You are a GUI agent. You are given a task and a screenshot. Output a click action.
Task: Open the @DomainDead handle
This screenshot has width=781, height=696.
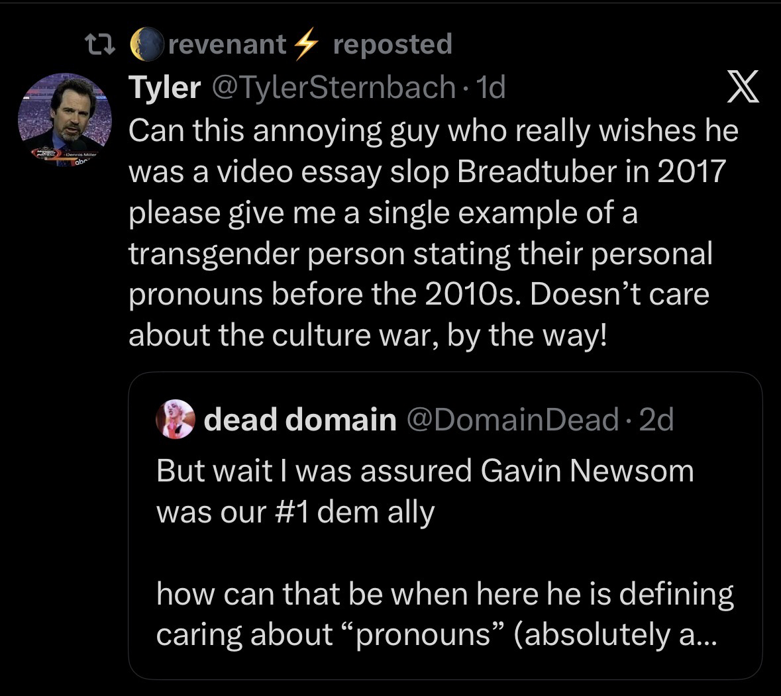[511, 419]
